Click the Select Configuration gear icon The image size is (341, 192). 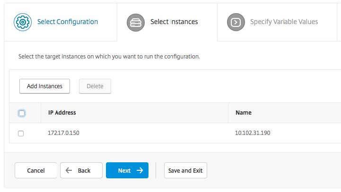tap(23, 22)
